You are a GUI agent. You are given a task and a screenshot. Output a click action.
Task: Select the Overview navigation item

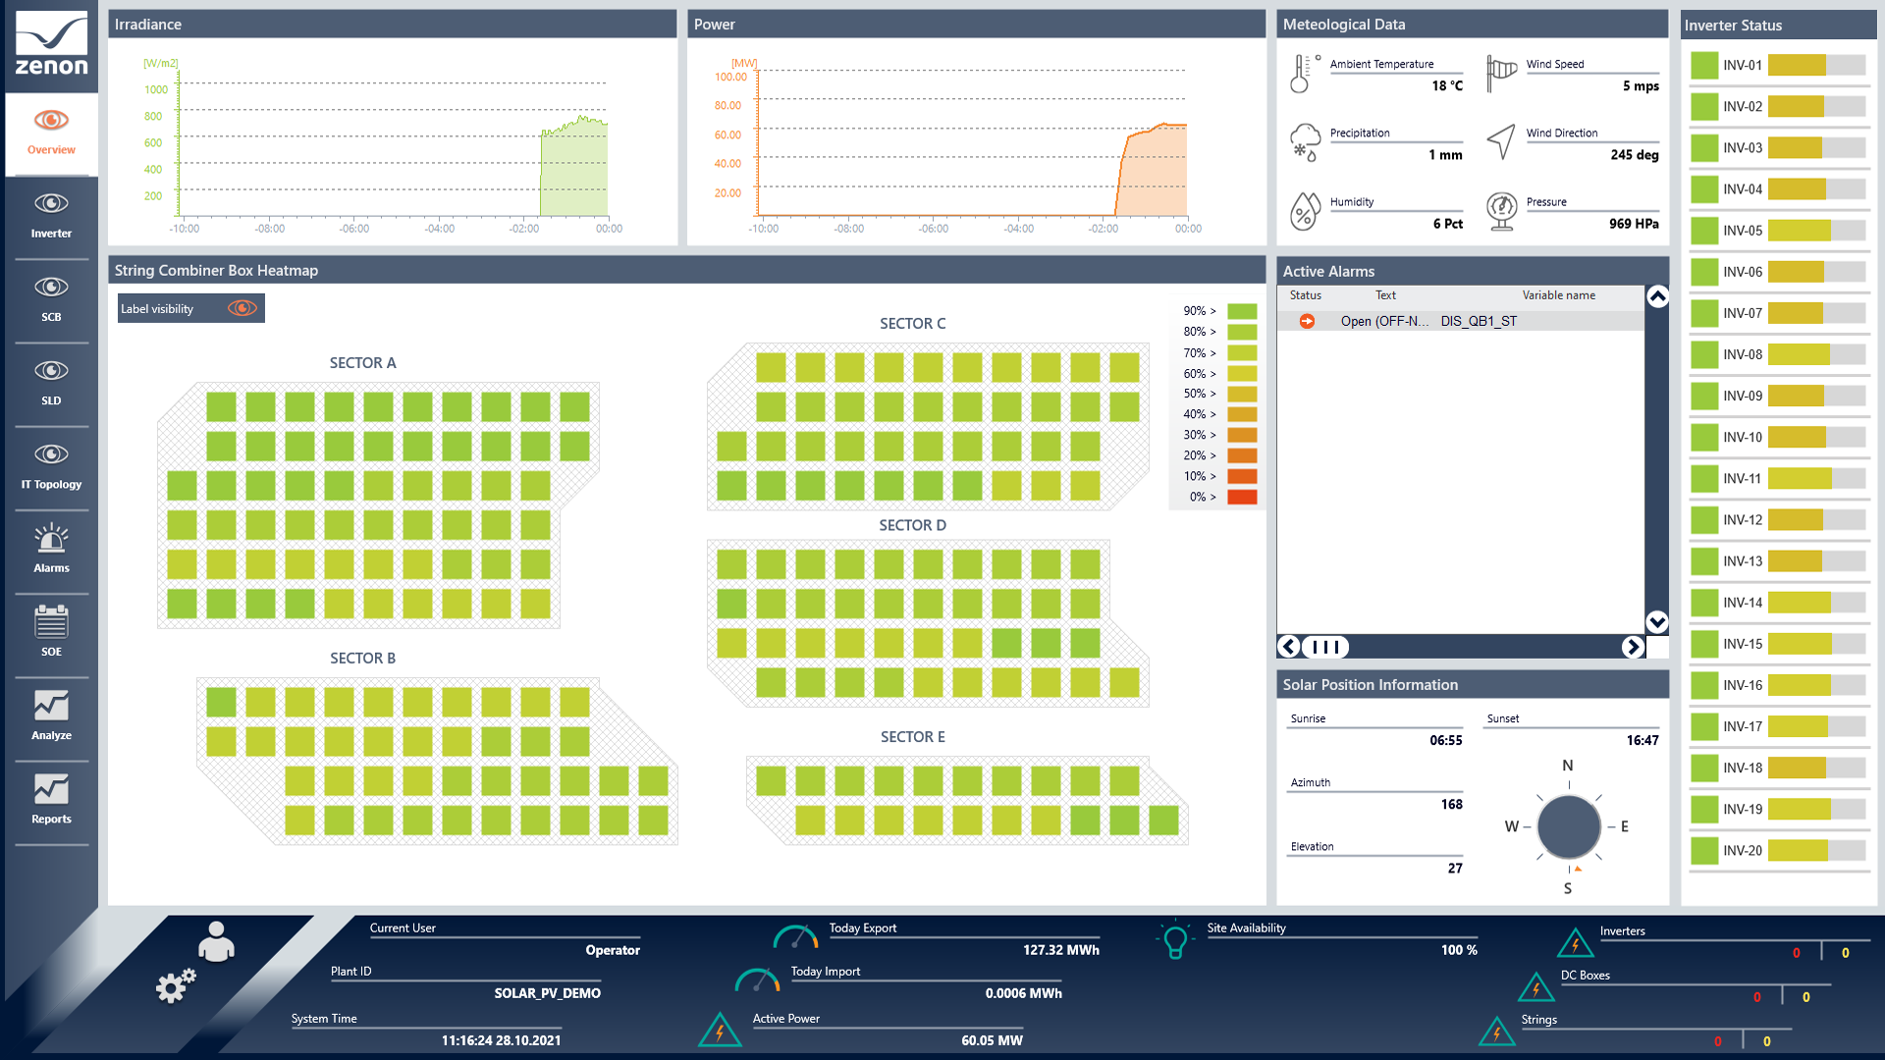[51, 132]
